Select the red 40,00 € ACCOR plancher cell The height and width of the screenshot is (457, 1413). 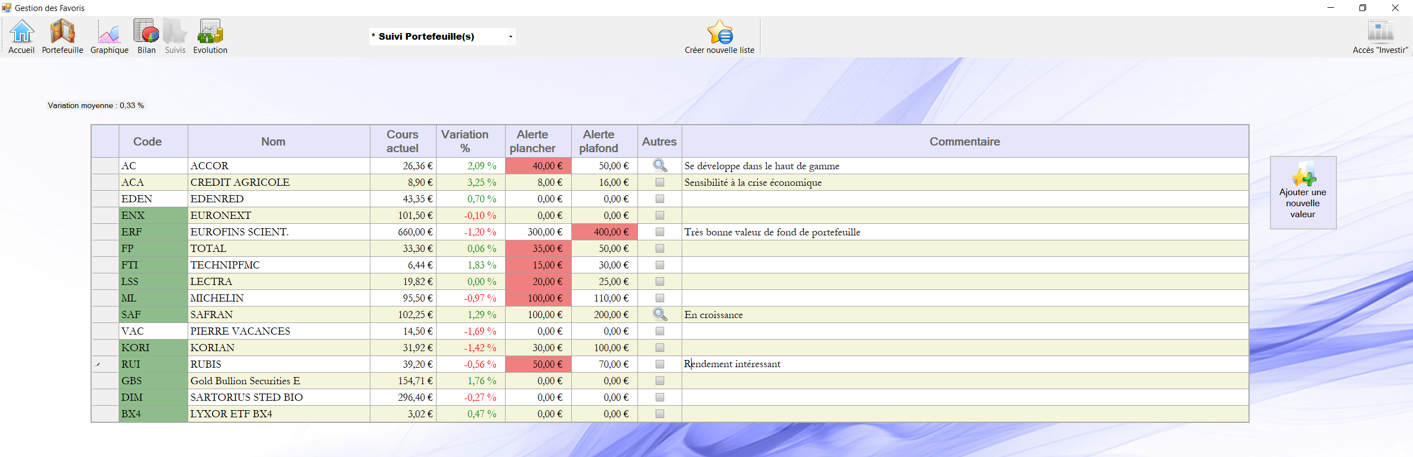(538, 166)
